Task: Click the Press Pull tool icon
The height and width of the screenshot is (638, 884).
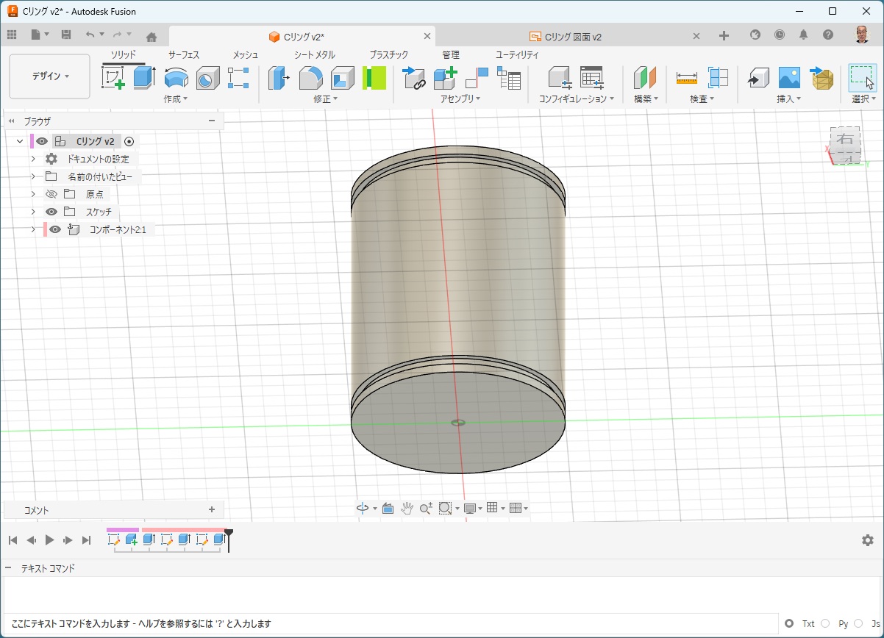Action: point(278,77)
